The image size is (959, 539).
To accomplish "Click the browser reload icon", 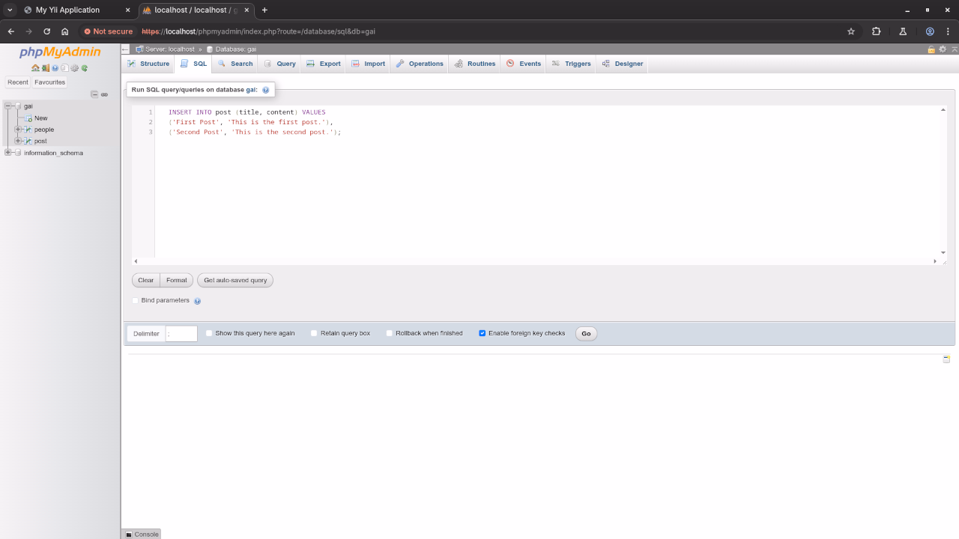I will pyautogui.click(x=46, y=31).
